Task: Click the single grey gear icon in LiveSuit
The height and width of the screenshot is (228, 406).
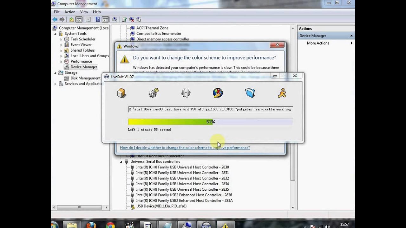Action: tap(186, 93)
